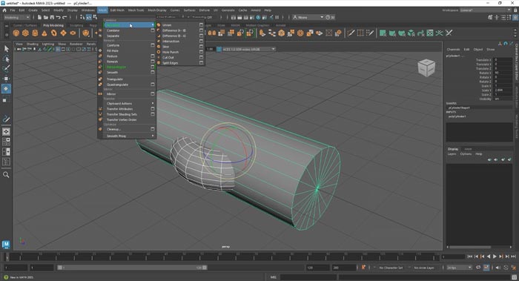519x281 pixels.
Task: Click the view cube in viewport
Action: tap(426, 67)
